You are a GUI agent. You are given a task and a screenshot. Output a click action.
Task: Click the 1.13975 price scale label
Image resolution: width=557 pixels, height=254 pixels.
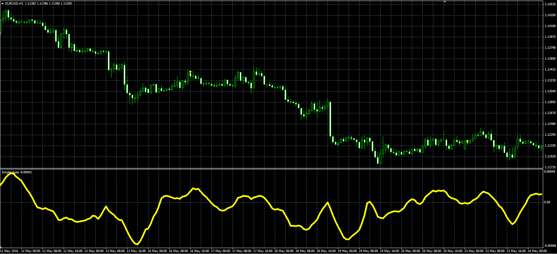pos(550,37)
